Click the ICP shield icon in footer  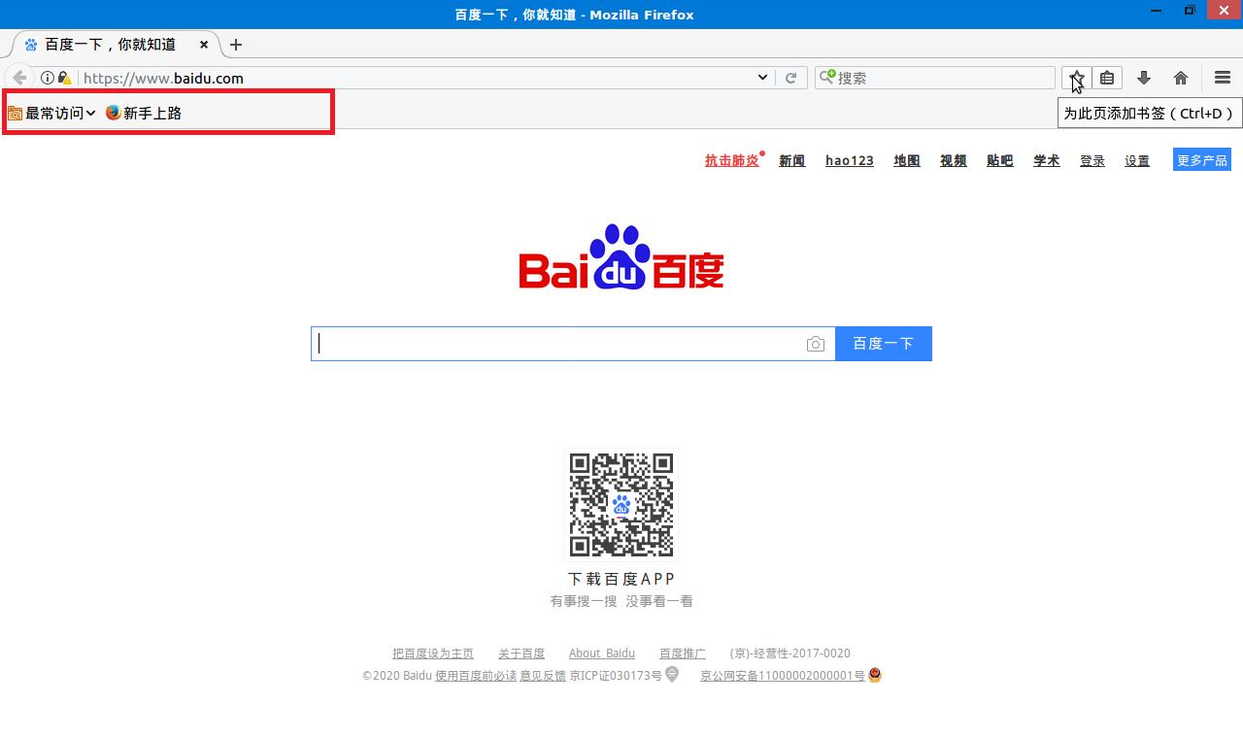coord(672,675)
